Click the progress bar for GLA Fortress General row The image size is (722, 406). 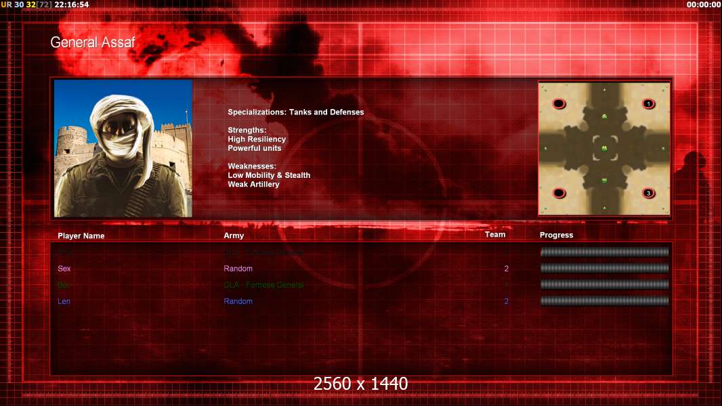(x=604, y=285)
